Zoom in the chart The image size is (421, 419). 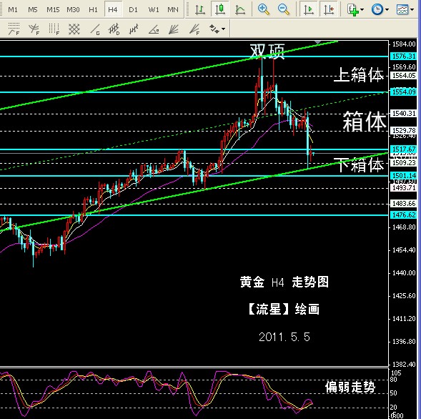264,10
